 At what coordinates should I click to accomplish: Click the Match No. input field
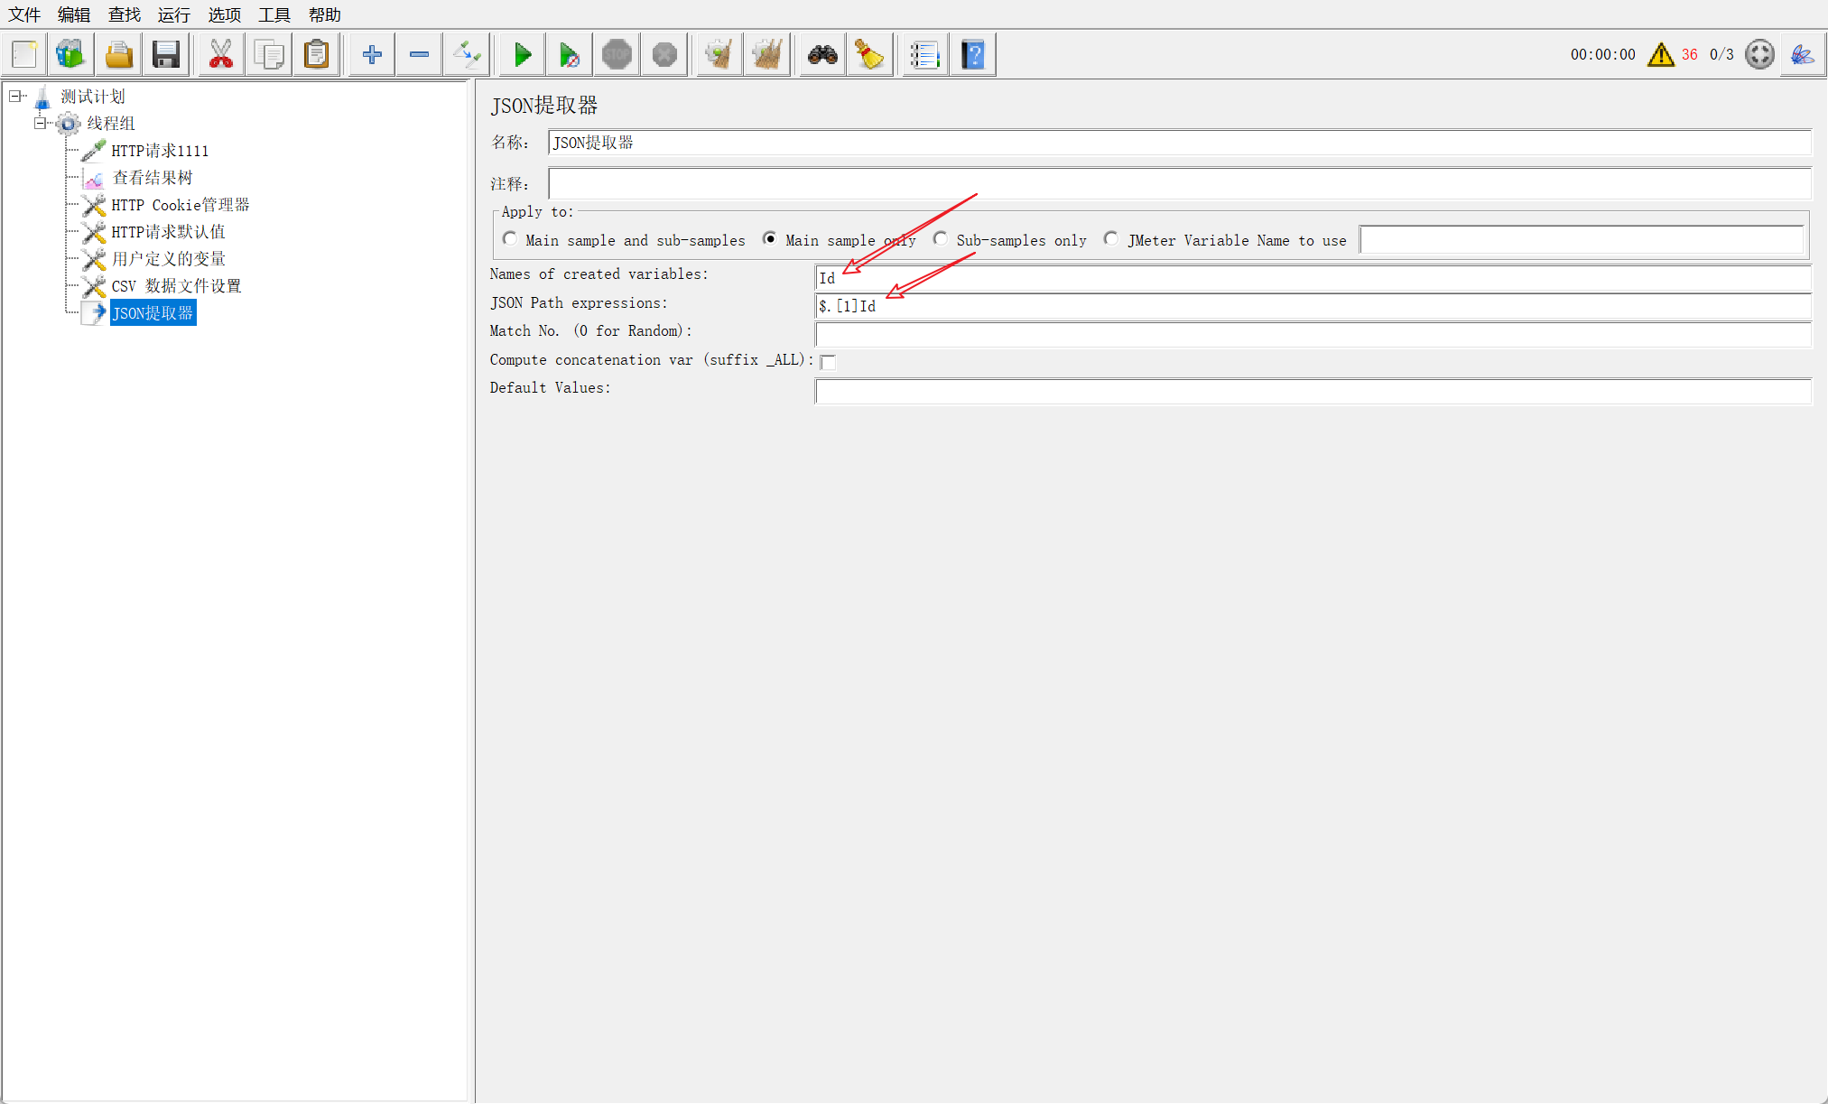coord(1313,335)
